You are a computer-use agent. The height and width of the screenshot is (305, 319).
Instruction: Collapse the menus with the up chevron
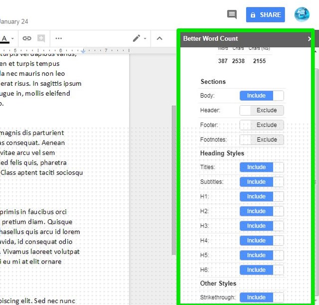pyautogui.click(x=159, y=38)
